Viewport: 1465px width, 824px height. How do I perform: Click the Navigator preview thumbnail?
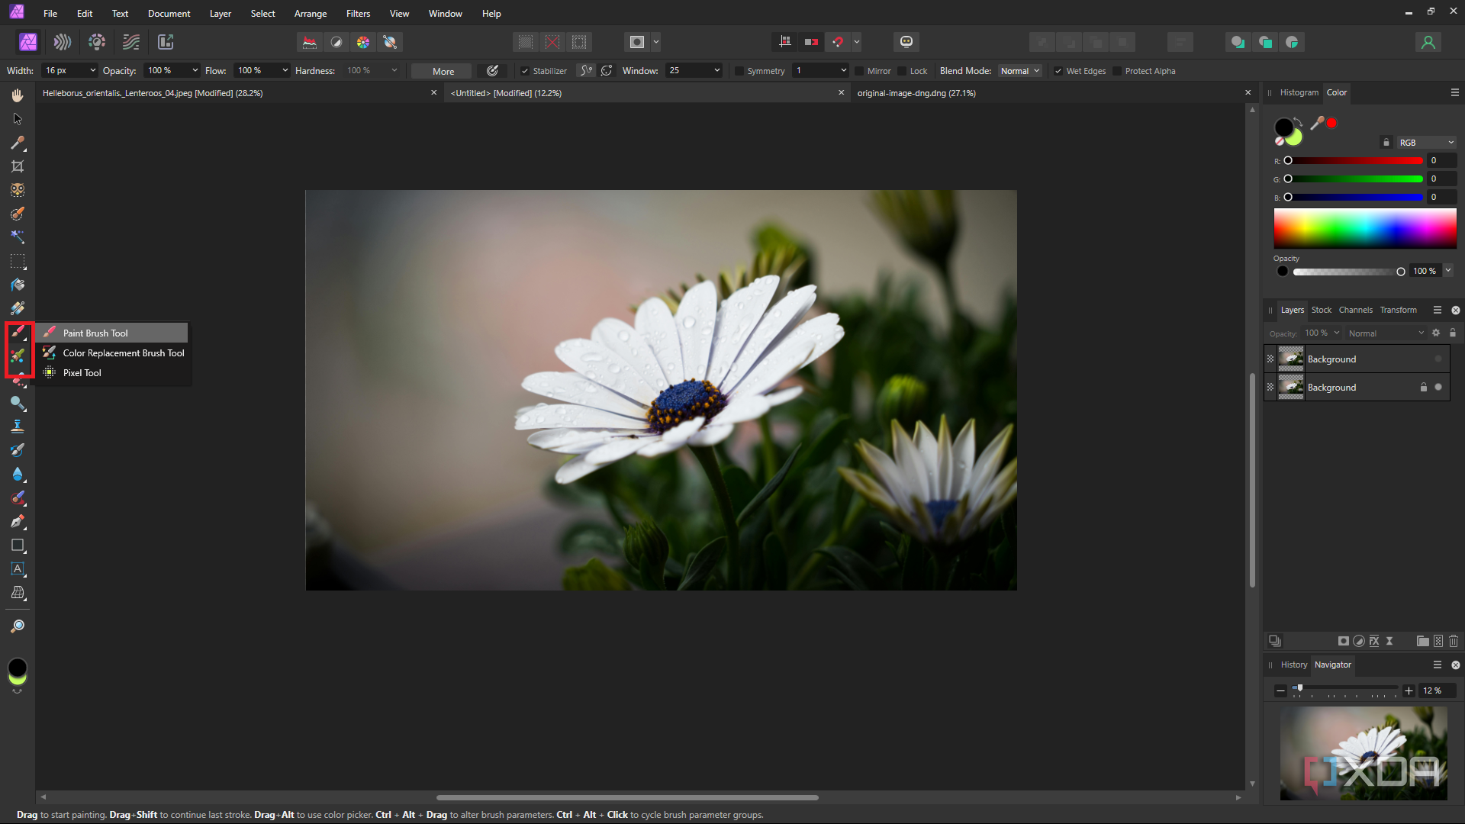coord(1364,753)
